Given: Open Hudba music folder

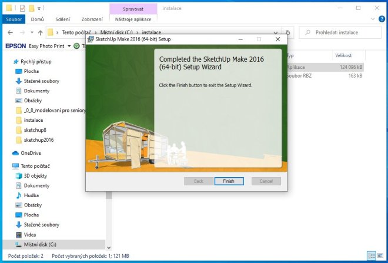Looking at the screenshot, I should click(31, 195).
